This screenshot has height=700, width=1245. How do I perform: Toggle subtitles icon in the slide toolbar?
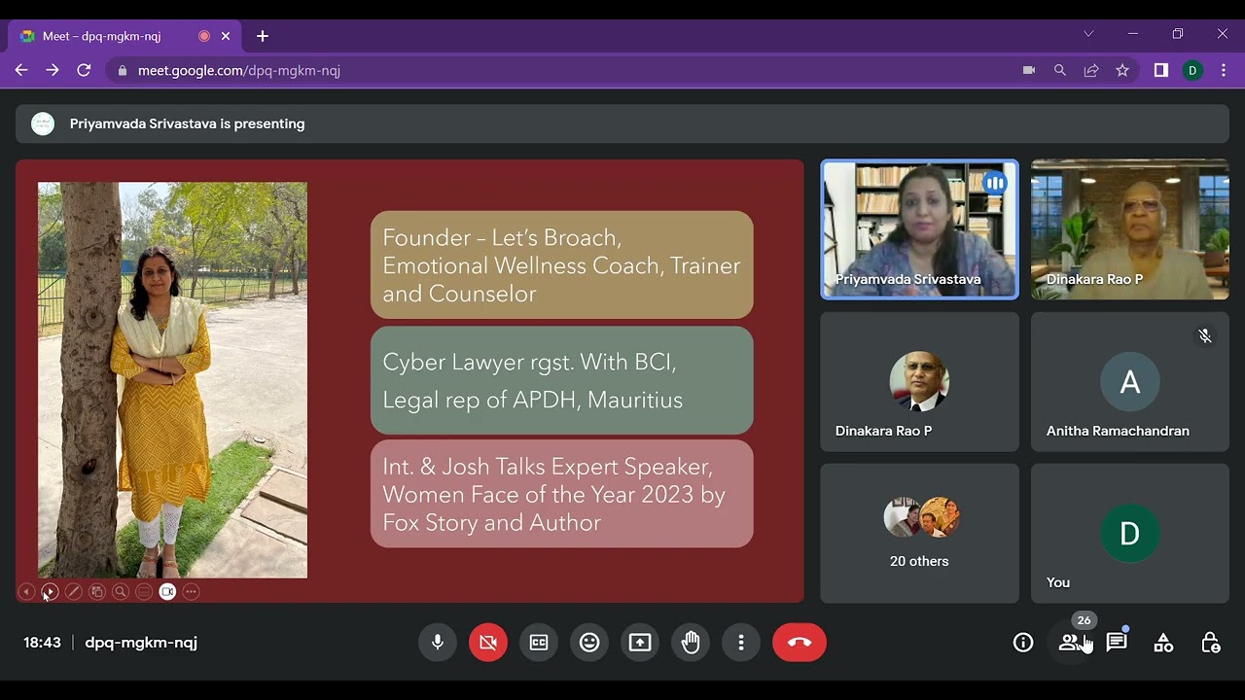(144, 591)
